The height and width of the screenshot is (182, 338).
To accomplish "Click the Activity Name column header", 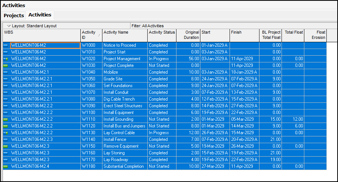I will tap(125, 36).
